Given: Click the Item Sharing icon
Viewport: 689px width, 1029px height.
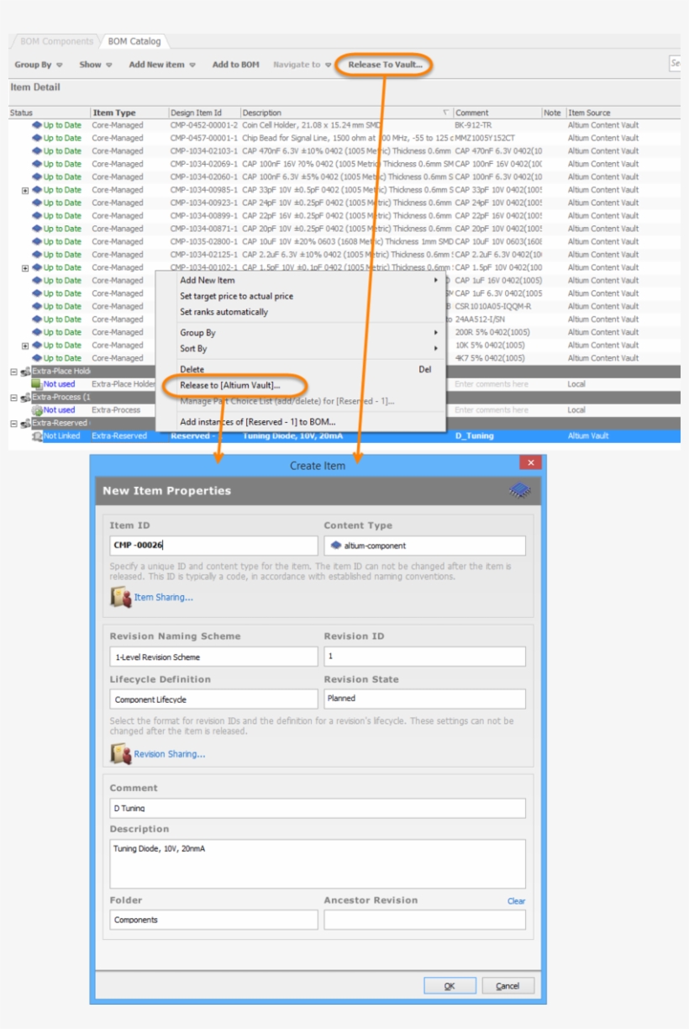Looking at the screenshot, I should pyautogui.click(x=120, y=598).
